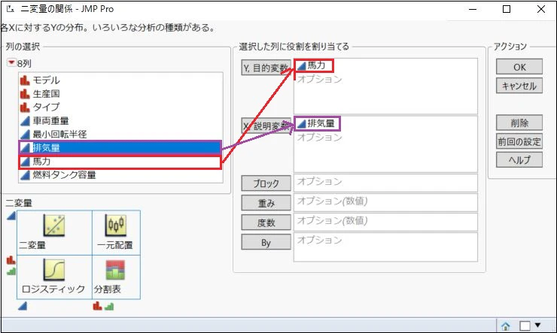This screenshot has height=333, width=557.
Task: Select タイプ column in the list
Action: pos(120,107)
